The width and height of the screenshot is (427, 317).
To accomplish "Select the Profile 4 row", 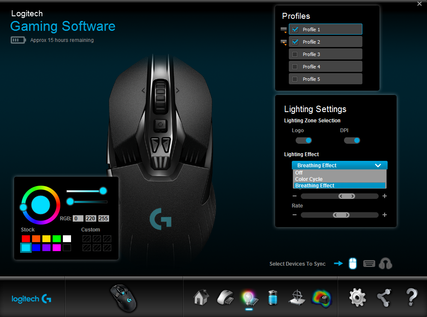I will click(x=326, y=67).
